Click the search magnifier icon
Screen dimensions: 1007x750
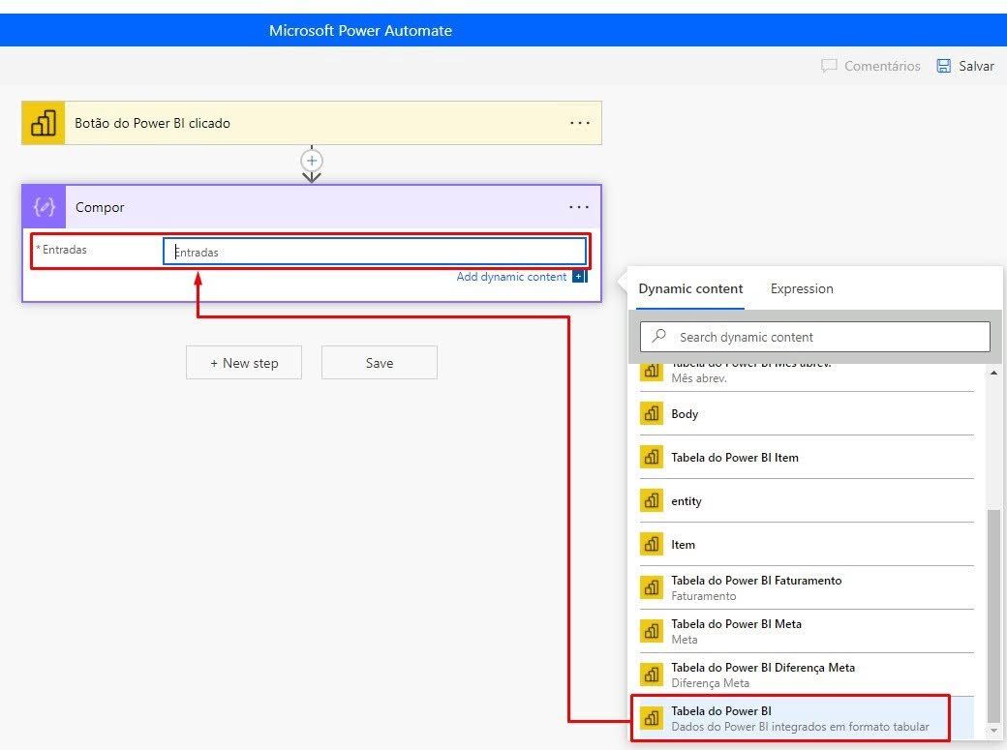pos(659,337)
